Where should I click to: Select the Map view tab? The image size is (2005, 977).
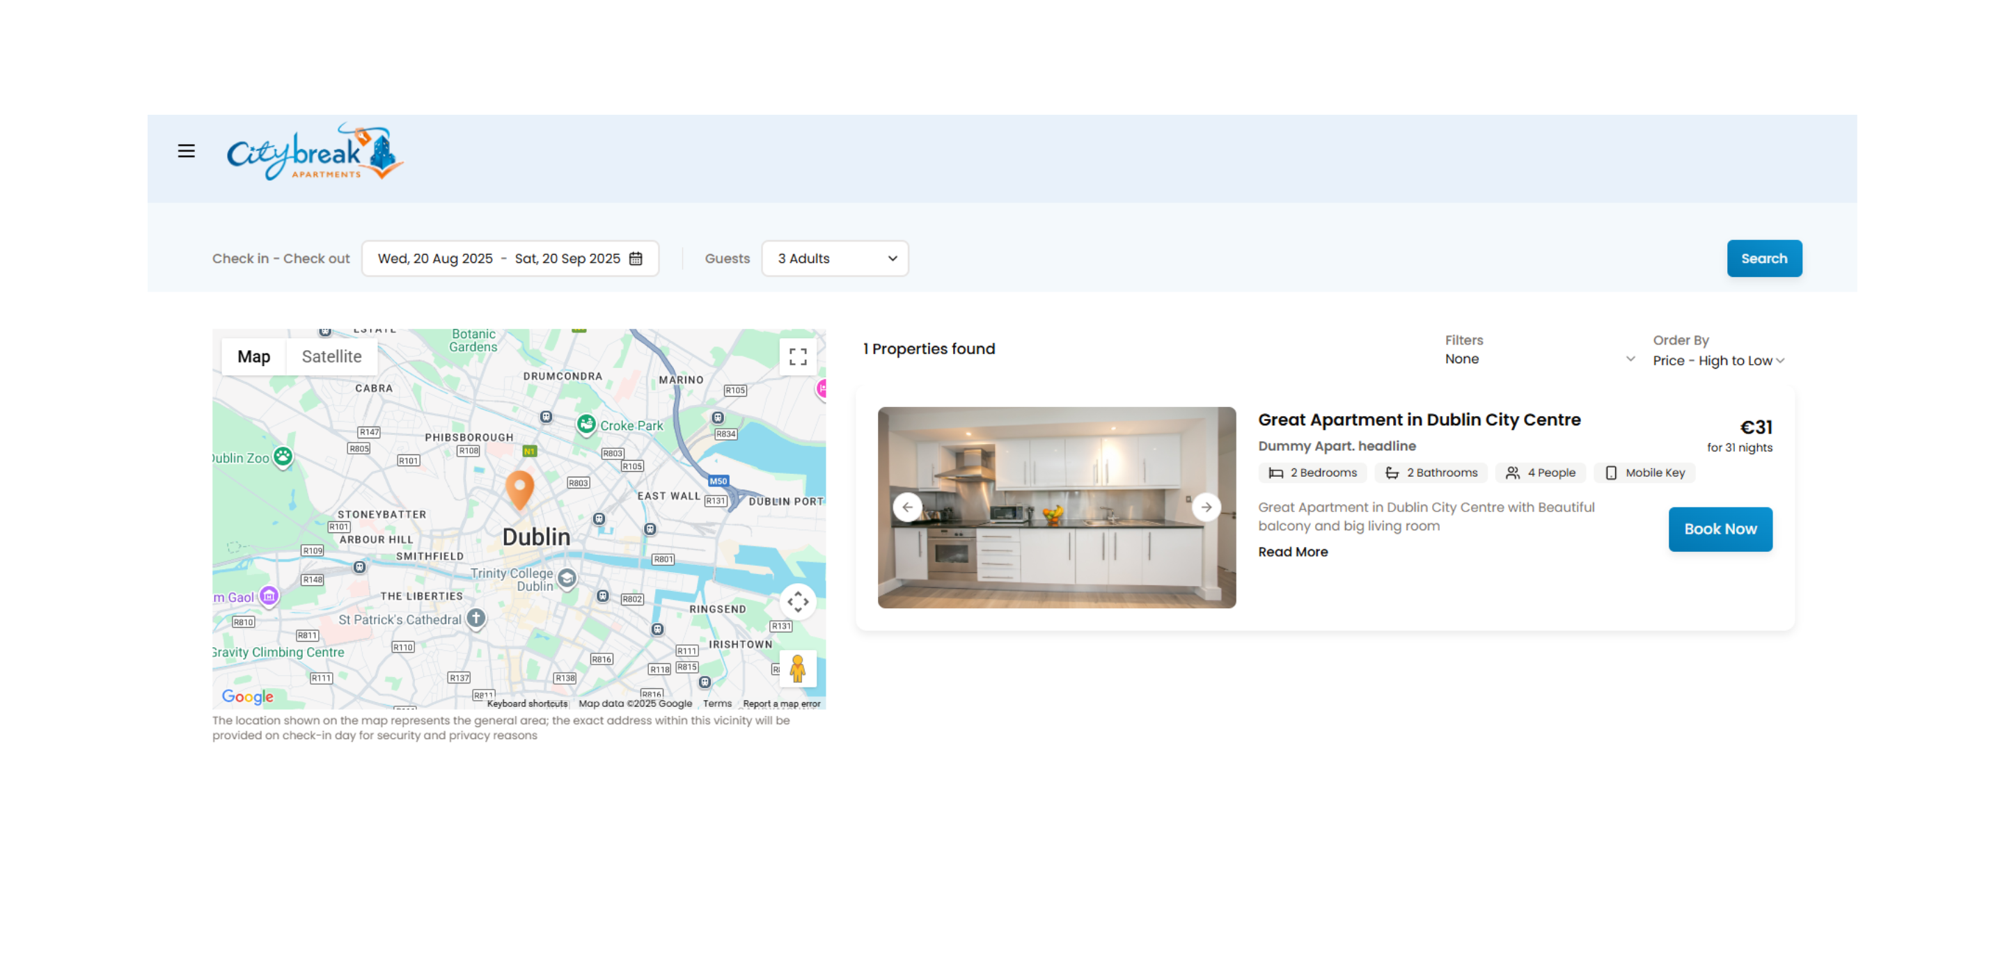click(x=253, y=357)
